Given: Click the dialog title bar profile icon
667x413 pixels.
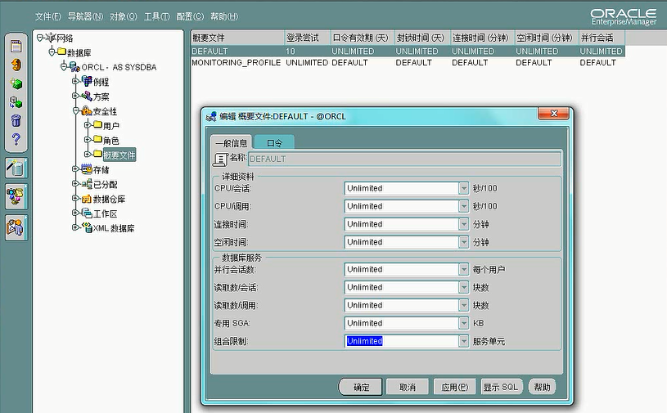Looking at the screenshot, I should 211,116.
